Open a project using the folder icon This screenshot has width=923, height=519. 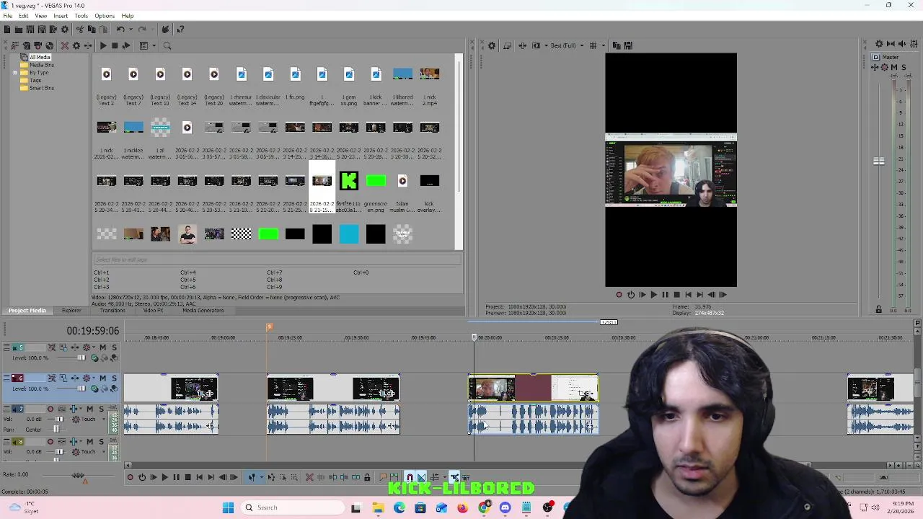(19, 30)
